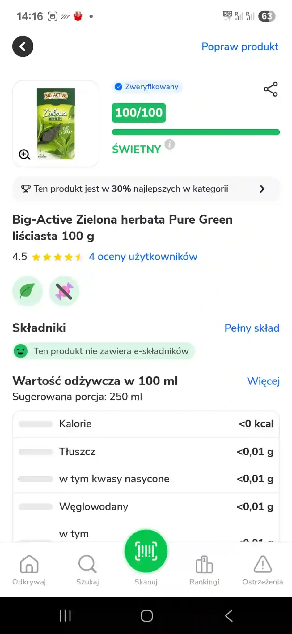Open the Pełny skład link

click(x=252, y=328)
